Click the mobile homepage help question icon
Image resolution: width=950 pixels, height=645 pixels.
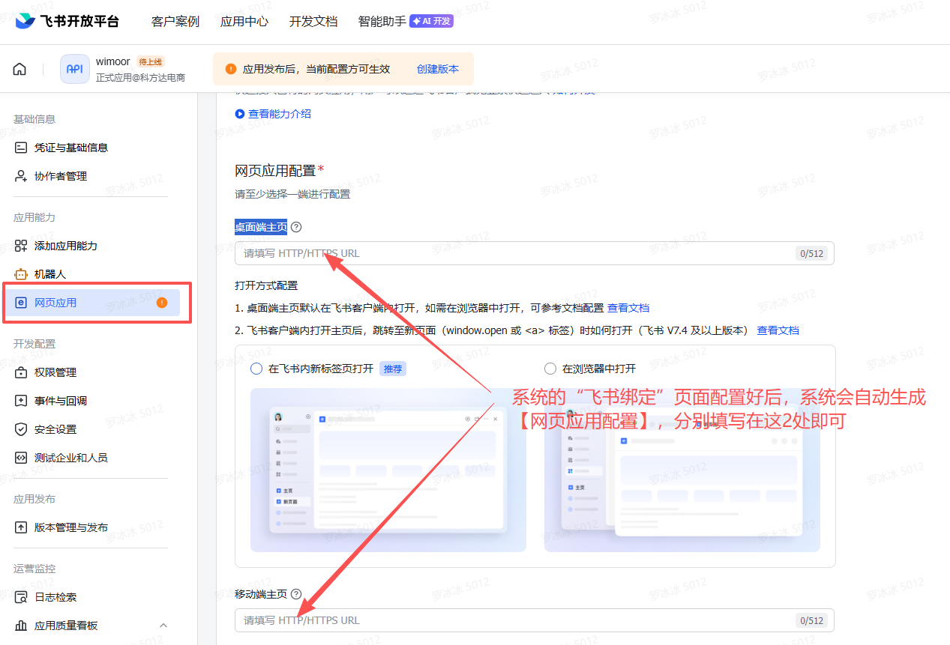click(296, 594)
